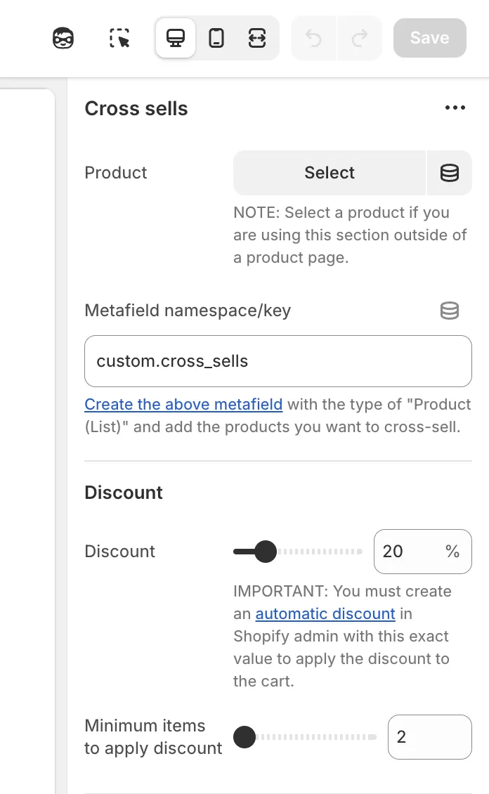Open the Create the above metafield link
Image resolution: width=489 pixels, height=794 pixels.
(x=183, y=404)
